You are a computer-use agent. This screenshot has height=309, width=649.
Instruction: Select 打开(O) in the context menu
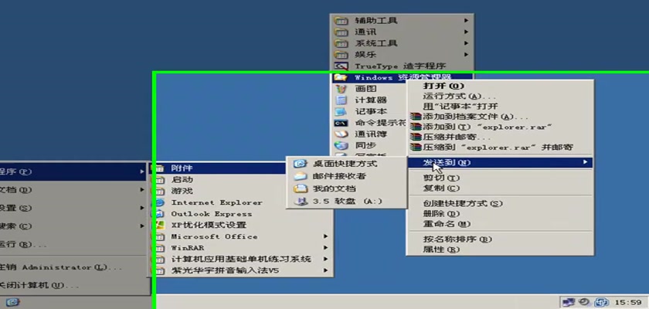[443, 86]
